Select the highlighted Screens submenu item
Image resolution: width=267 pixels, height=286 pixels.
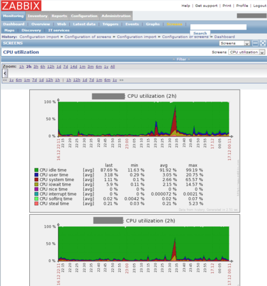[174, 24]
